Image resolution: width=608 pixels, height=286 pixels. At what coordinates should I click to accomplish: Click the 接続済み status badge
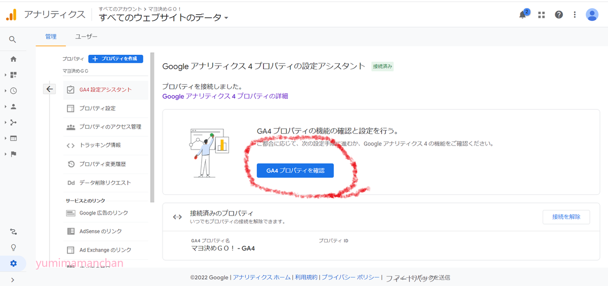coord(383,66)
